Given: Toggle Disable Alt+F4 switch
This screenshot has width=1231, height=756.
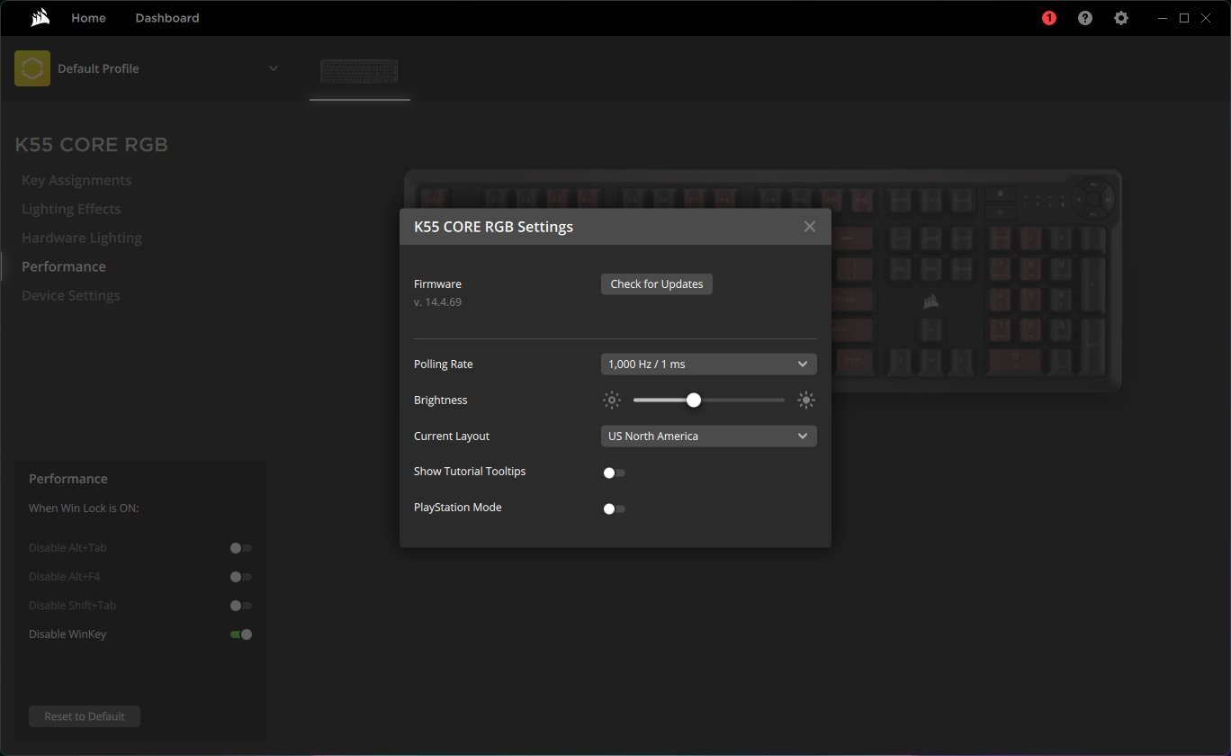Looking at the screenshot, I should pos(241,577).
